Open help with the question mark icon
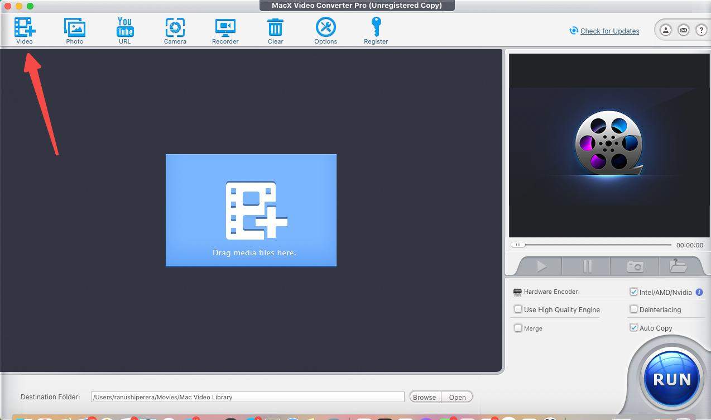 pos(701,30)
